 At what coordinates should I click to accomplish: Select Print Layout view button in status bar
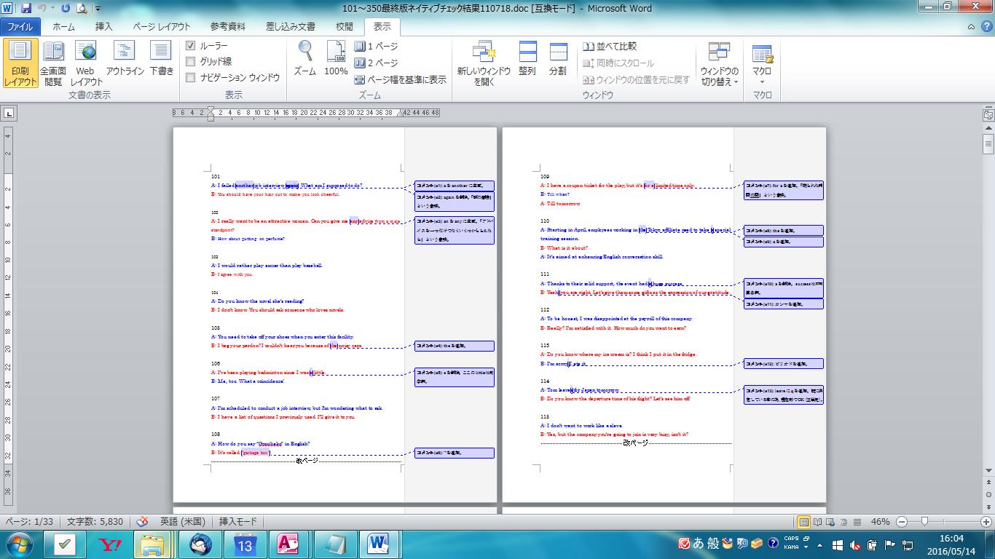point(803,522)
